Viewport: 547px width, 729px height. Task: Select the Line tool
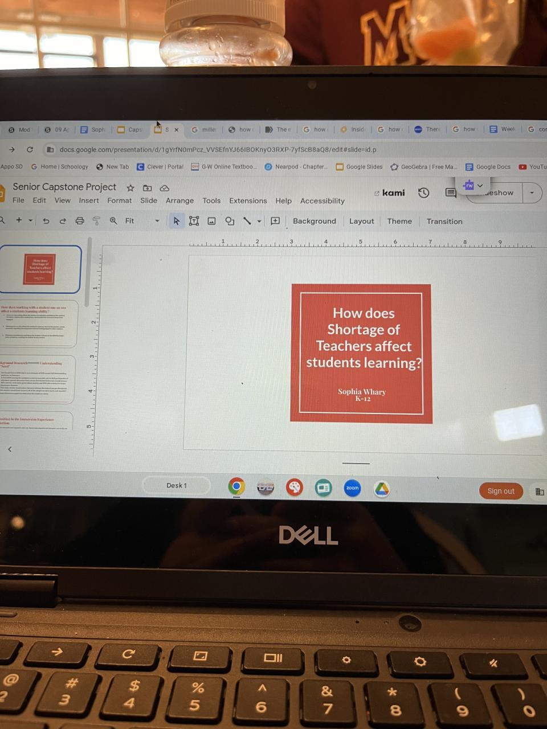(247, 221)
